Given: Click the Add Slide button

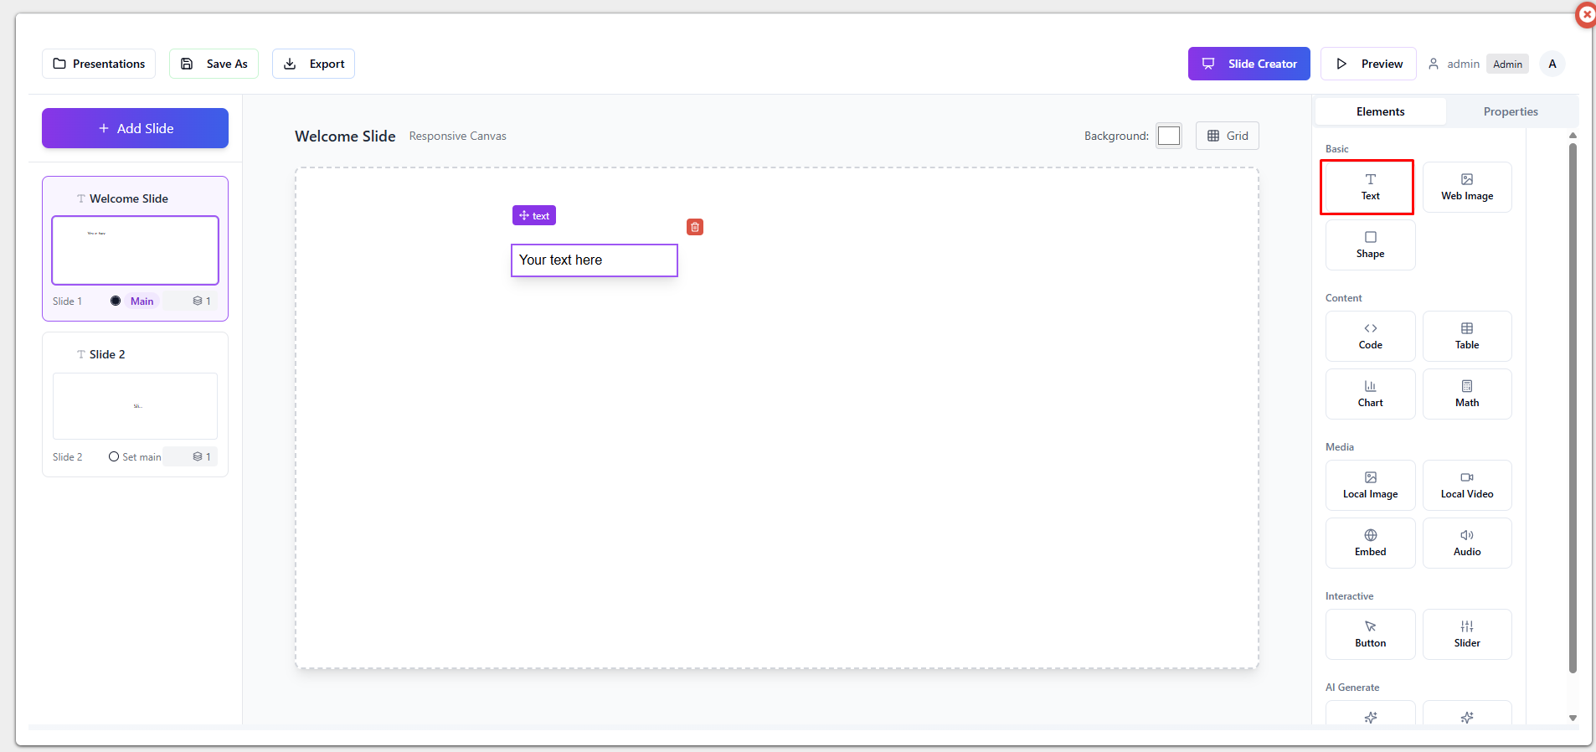Looking at the screenshot, I should (135, 128).
